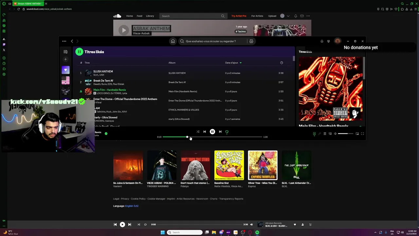Open SoundCloud Home menu item

tap(130, 16)
